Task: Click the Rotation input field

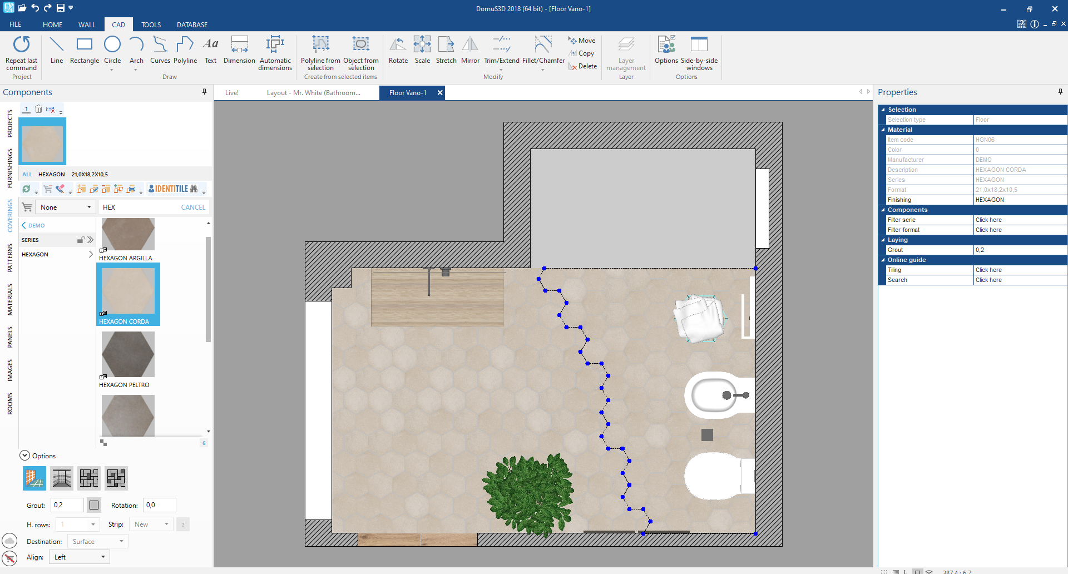Action: coord(159,505)
